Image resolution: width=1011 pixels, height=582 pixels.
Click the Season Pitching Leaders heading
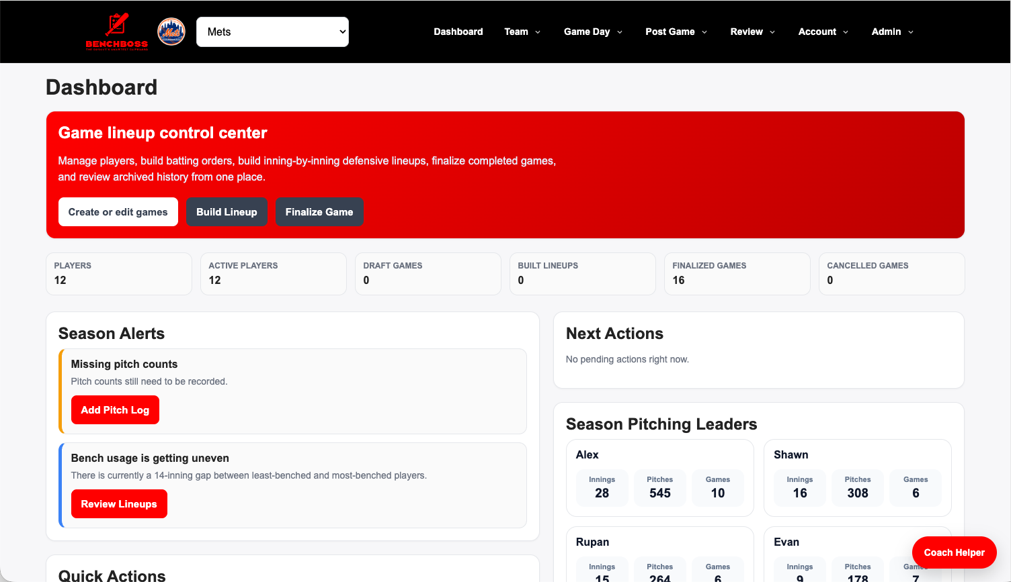click(x=661, y=424)
